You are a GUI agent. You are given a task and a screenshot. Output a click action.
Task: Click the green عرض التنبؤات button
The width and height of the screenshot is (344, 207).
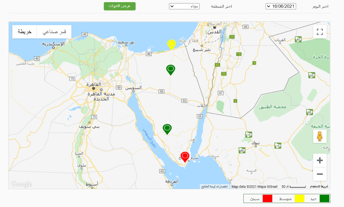(120, 6)
